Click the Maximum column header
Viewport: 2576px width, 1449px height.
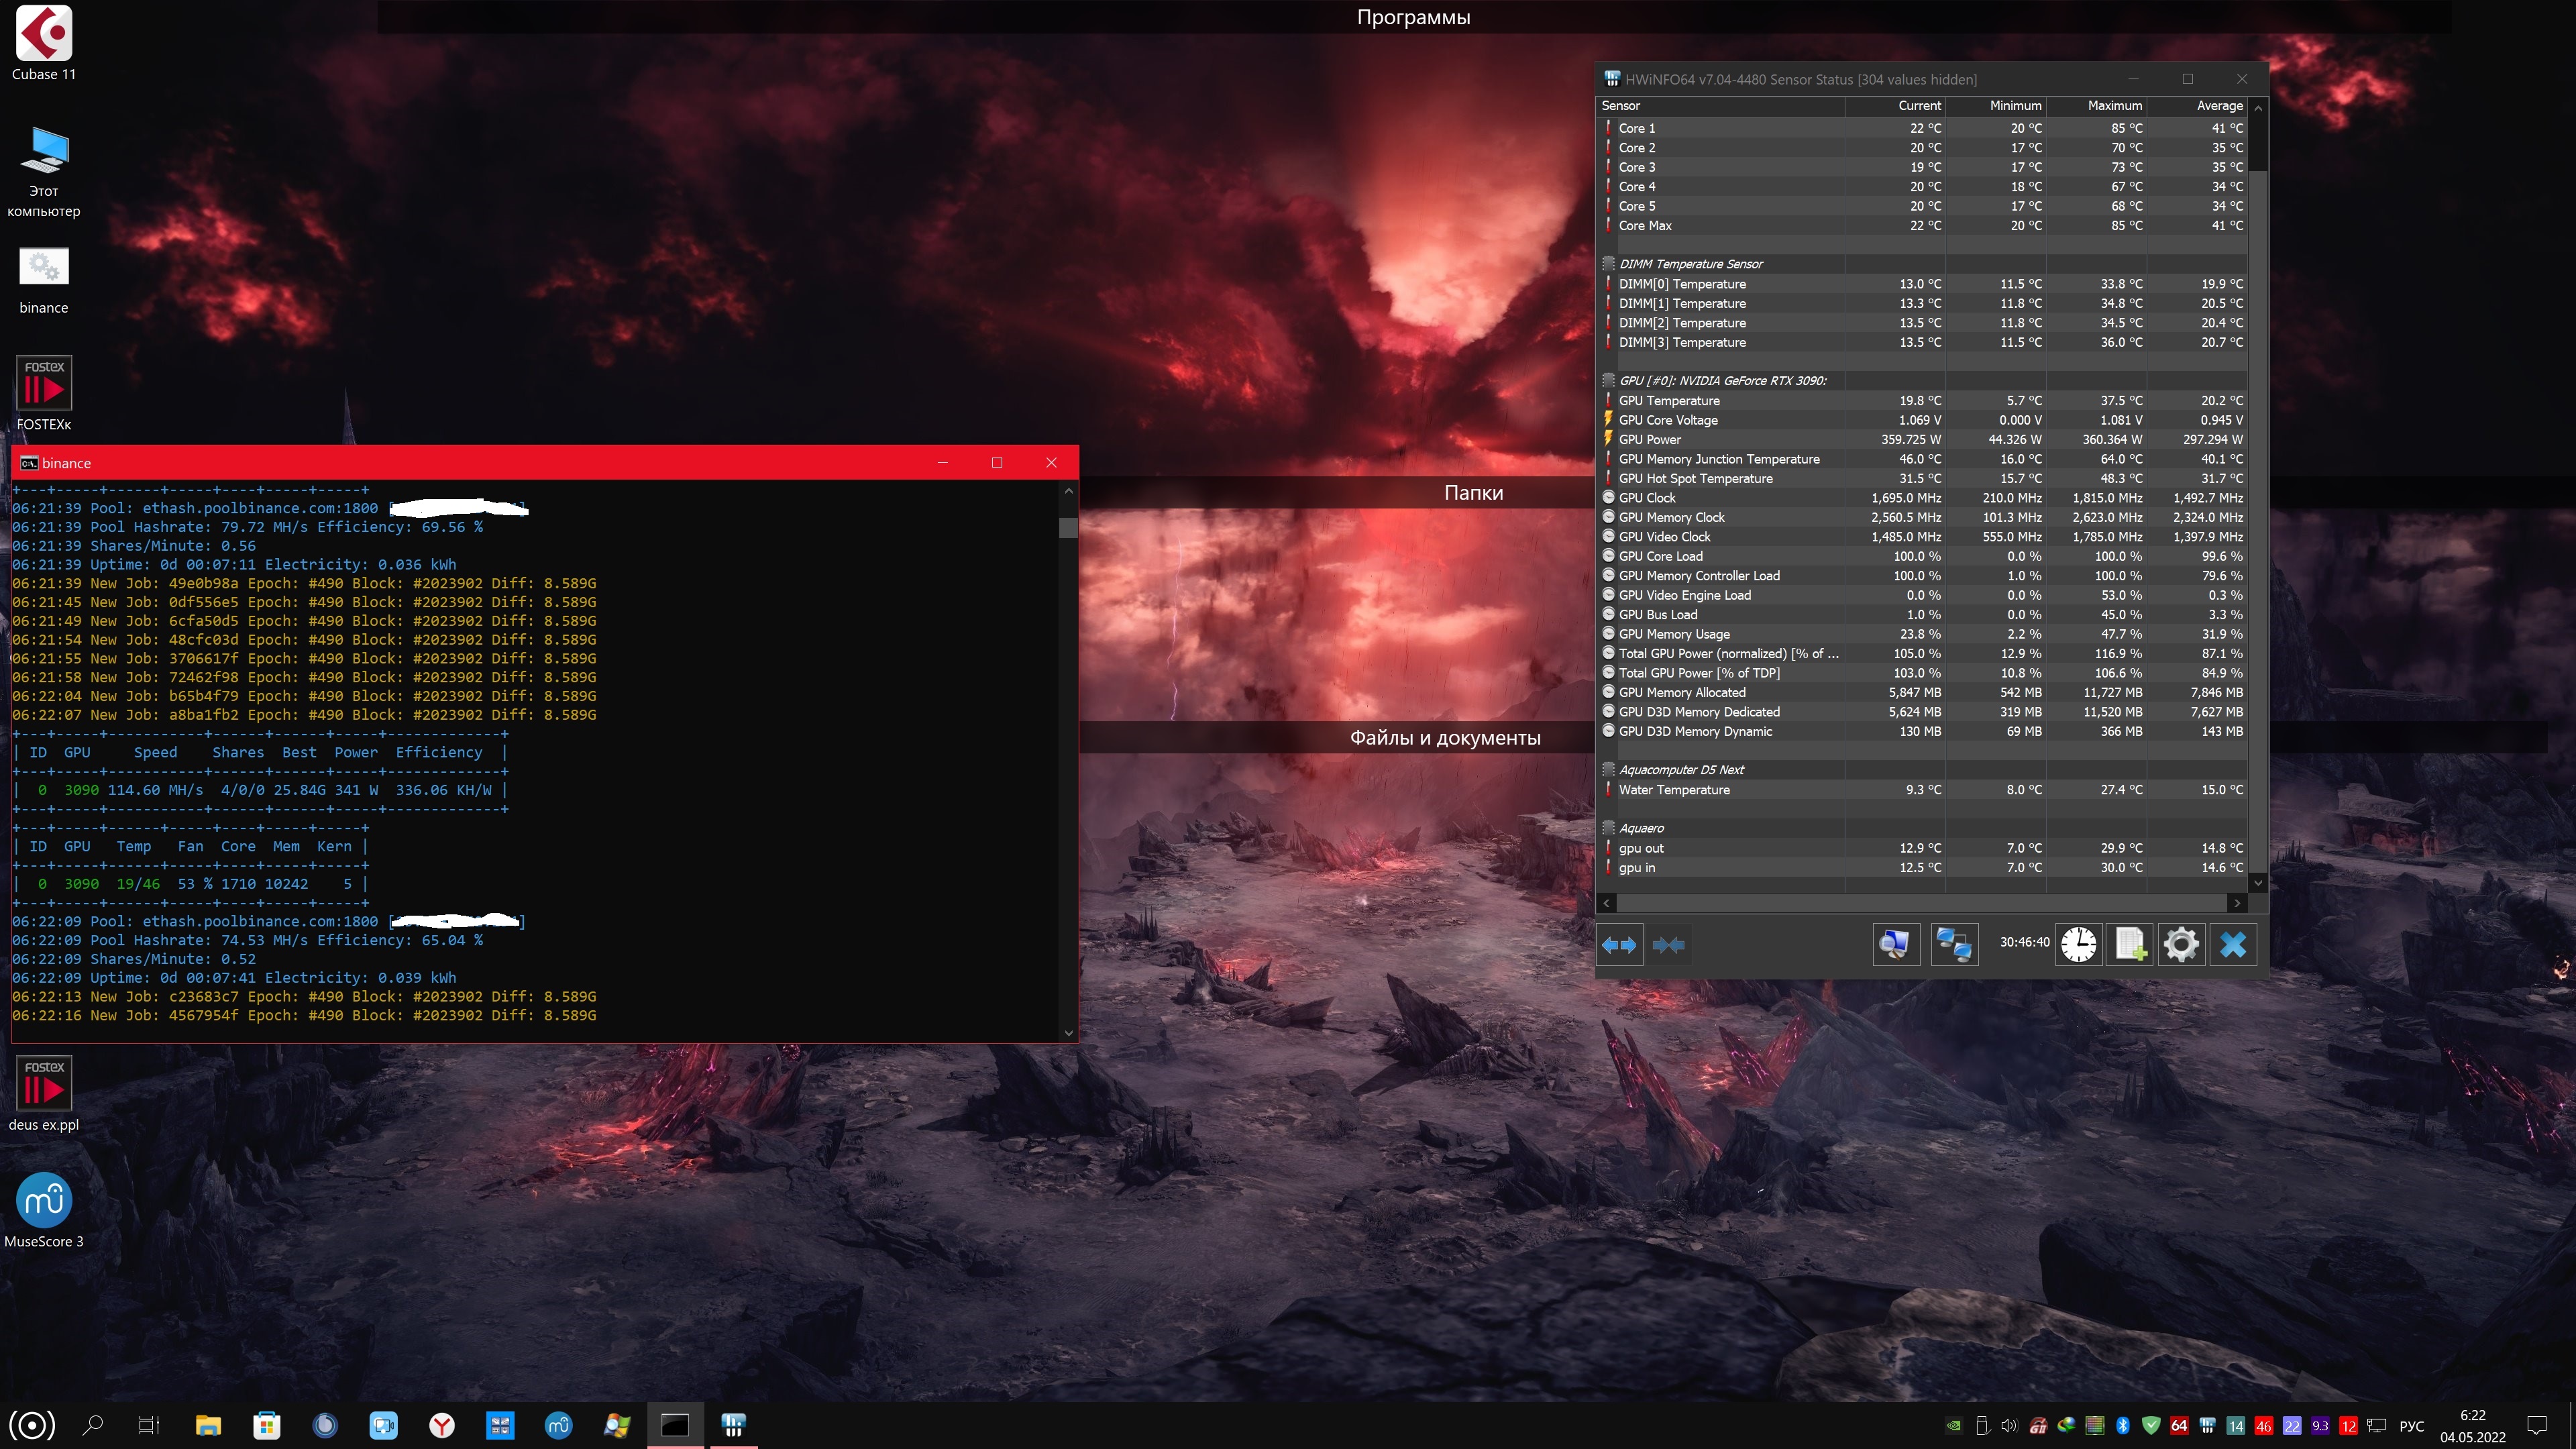coord(2114,106)
